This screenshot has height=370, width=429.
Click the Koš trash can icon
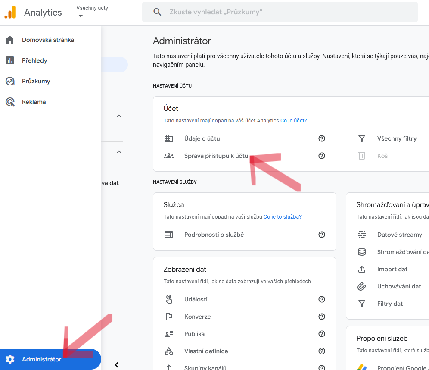pos(362,156)
